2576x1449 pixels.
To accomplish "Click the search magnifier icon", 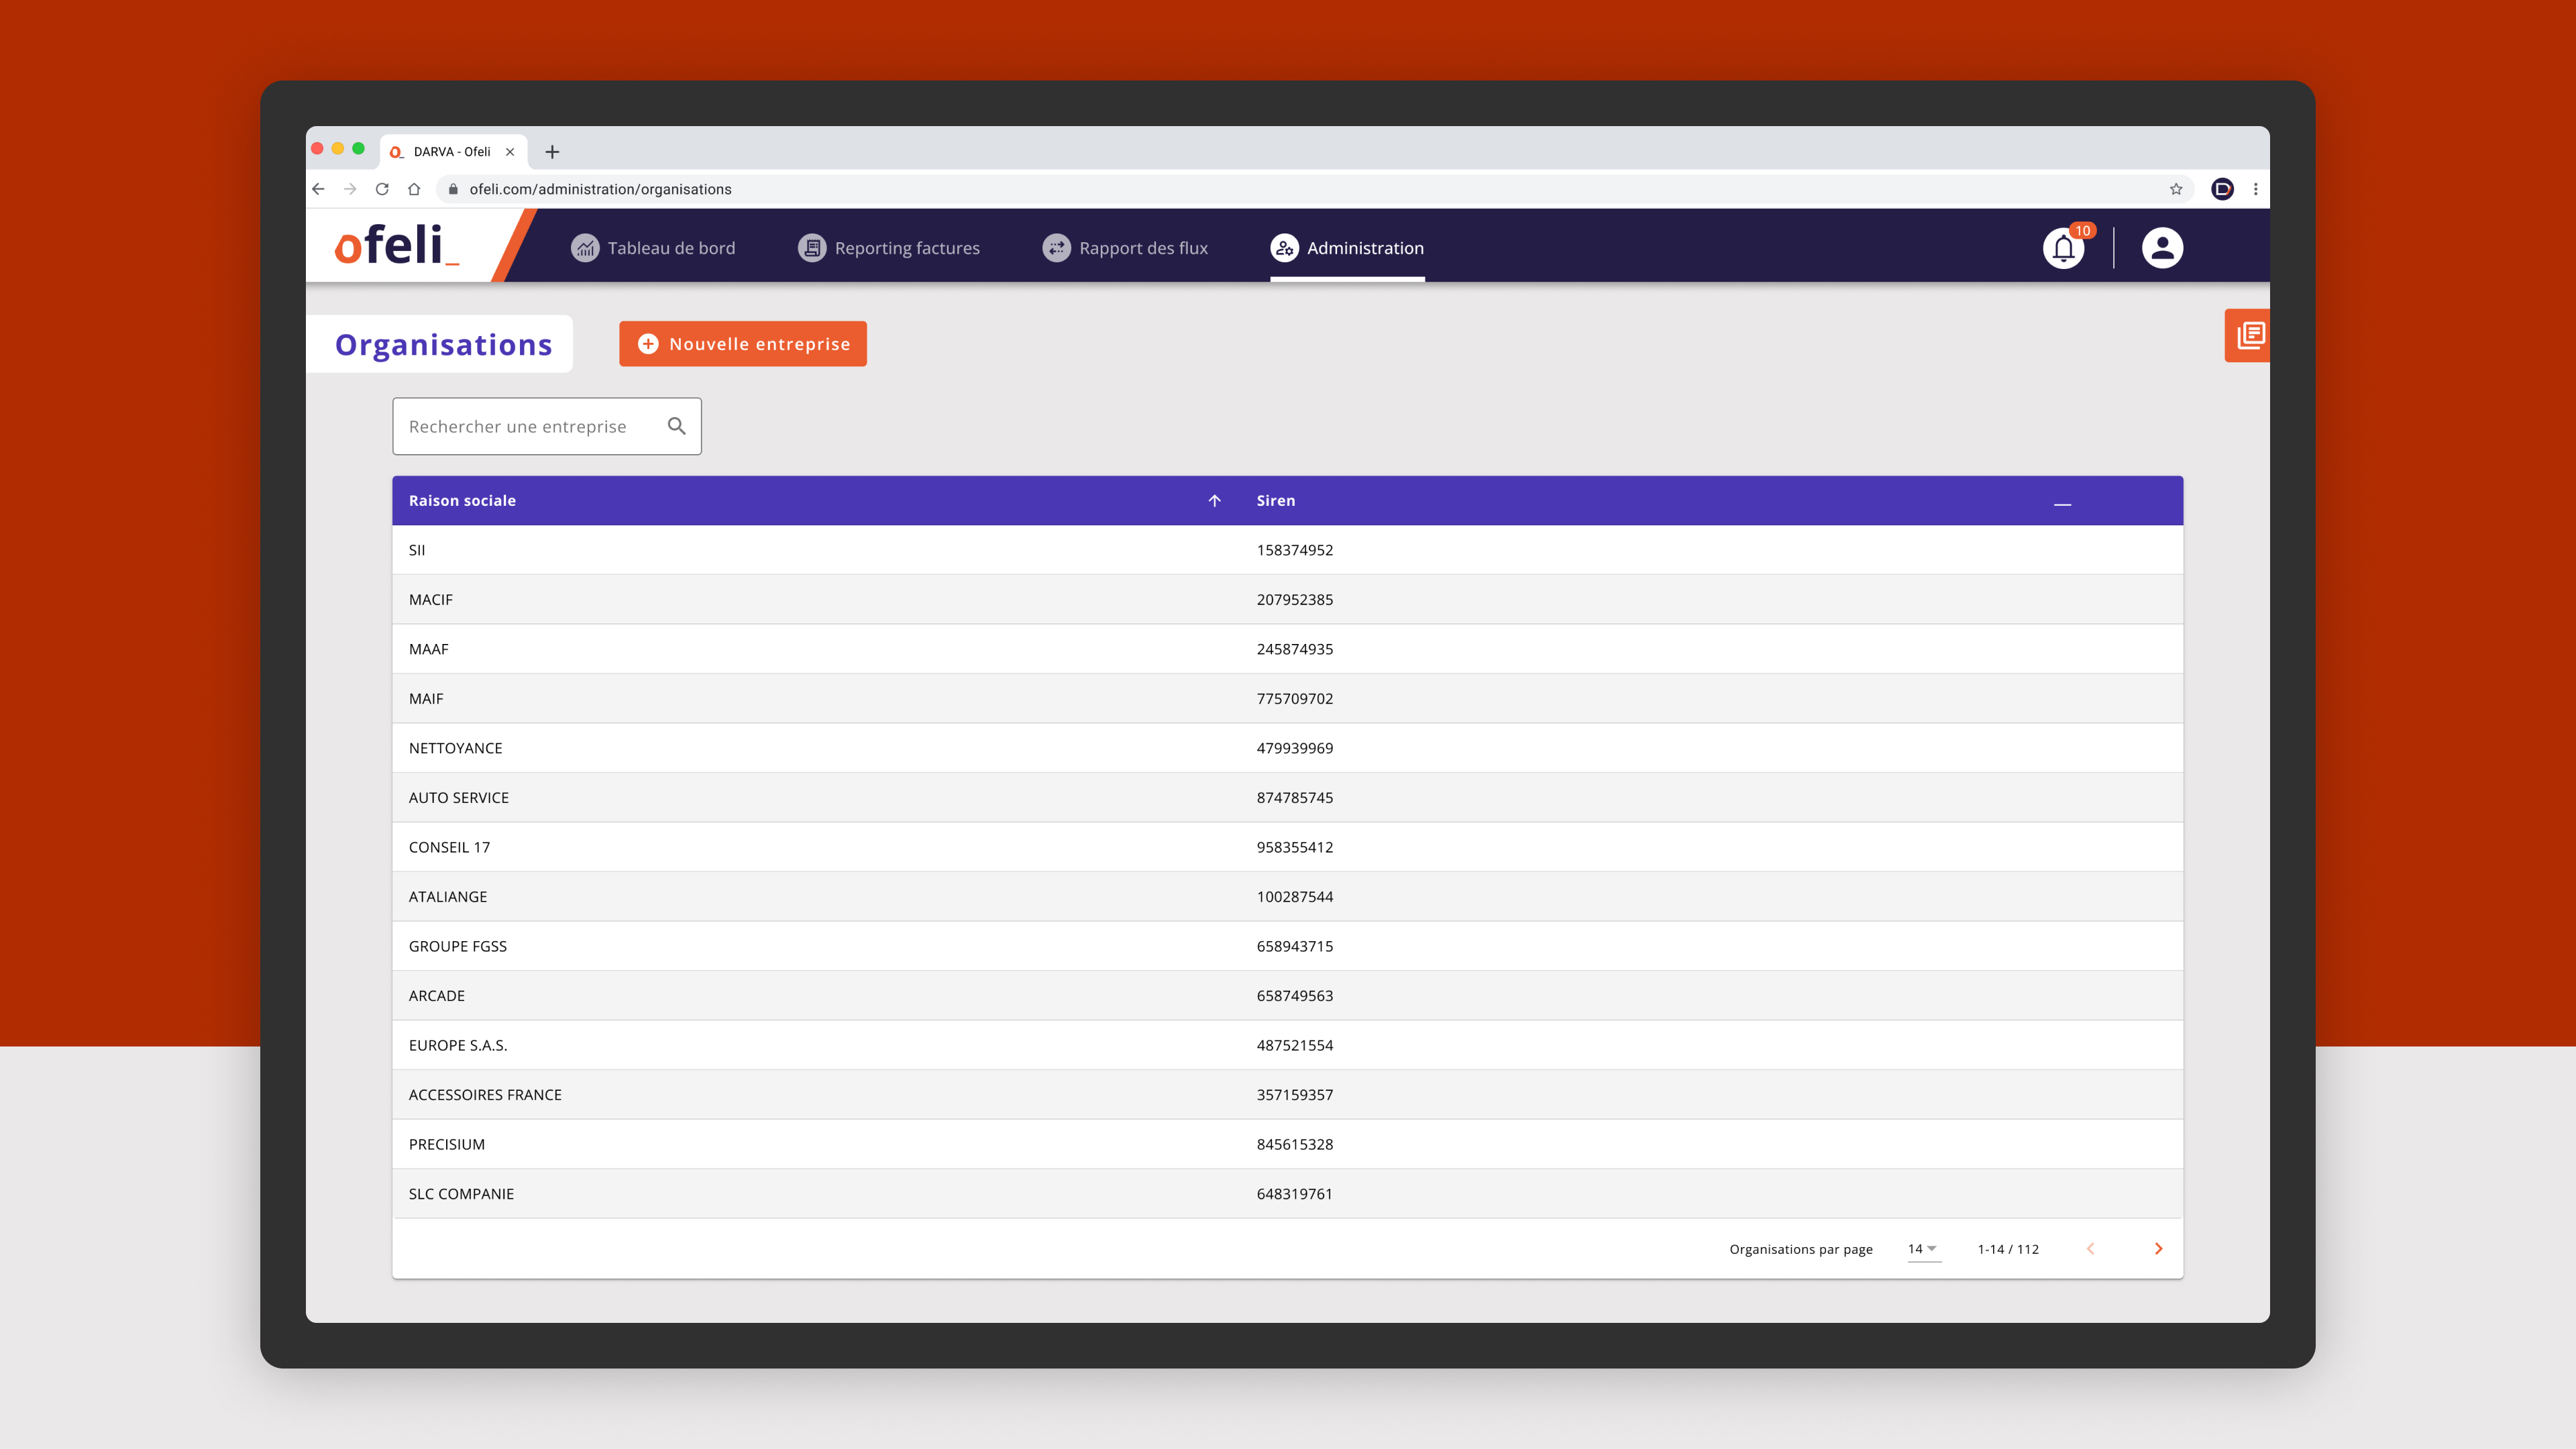I will 677,426.
